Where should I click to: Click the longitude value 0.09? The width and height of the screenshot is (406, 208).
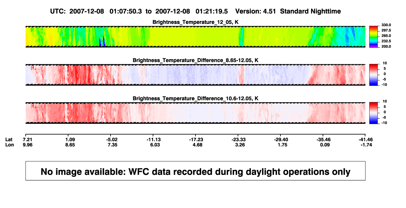[325, 145]
